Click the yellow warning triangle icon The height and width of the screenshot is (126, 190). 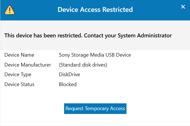click(10, 10)
